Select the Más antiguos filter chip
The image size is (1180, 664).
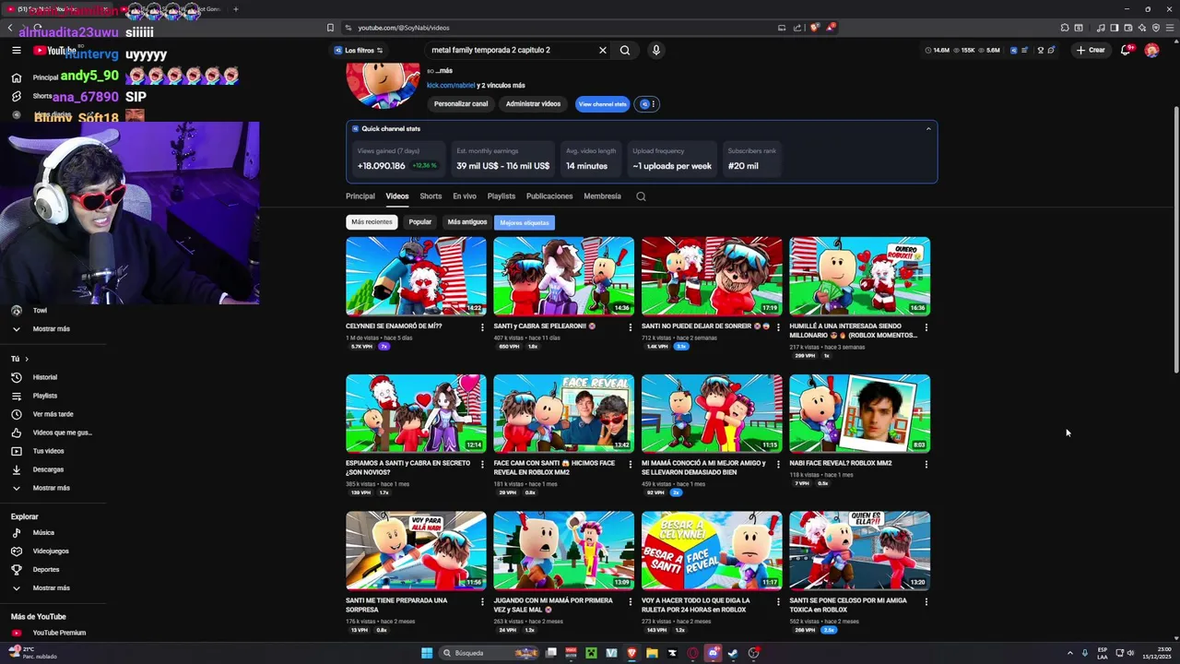pyautogui.click(x=467, y=222)
